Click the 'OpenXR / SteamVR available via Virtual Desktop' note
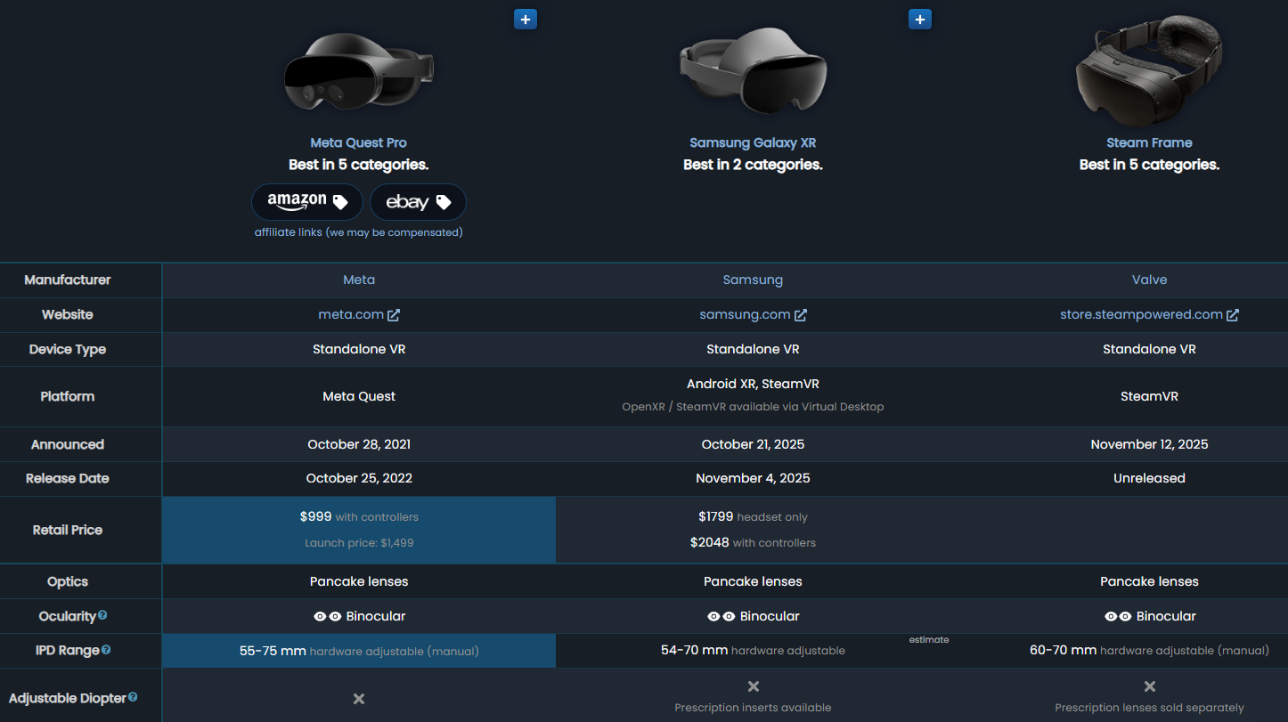This screenshot has width=1288, height=722. [753, 407]
